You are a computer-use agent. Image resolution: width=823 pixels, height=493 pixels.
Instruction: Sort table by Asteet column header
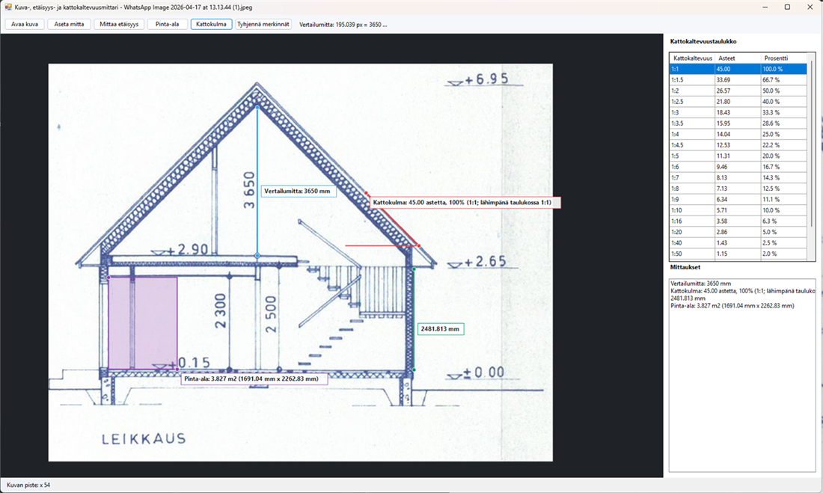coord(738,58)
